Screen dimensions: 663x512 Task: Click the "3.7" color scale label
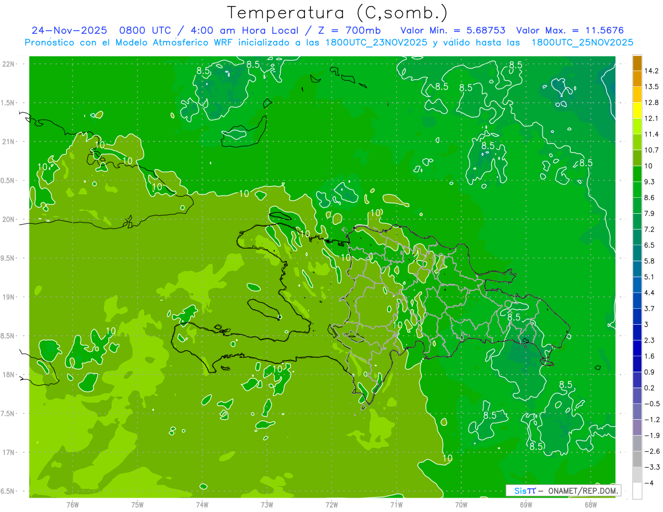coord(650,309)
